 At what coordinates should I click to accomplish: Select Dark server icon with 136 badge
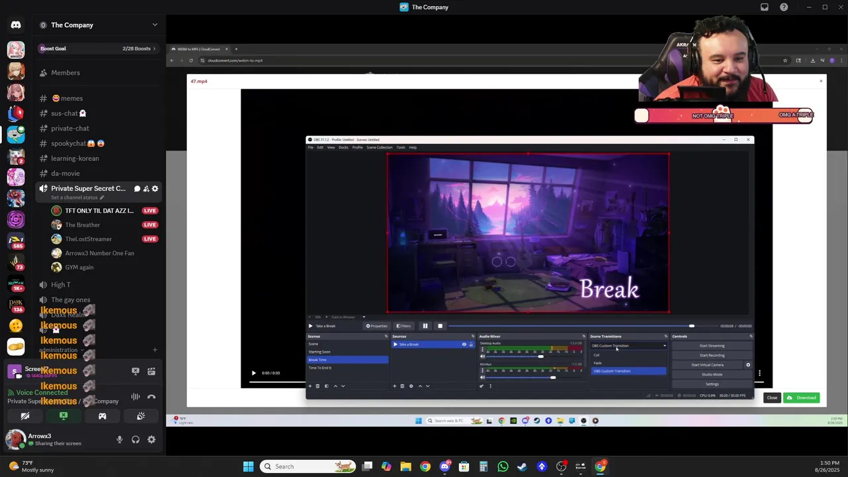[x=16, y=305]
